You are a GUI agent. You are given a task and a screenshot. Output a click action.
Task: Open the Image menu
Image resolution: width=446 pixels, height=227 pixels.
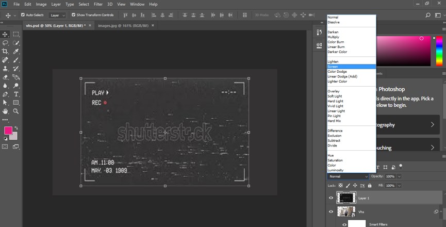coord(41,4)
